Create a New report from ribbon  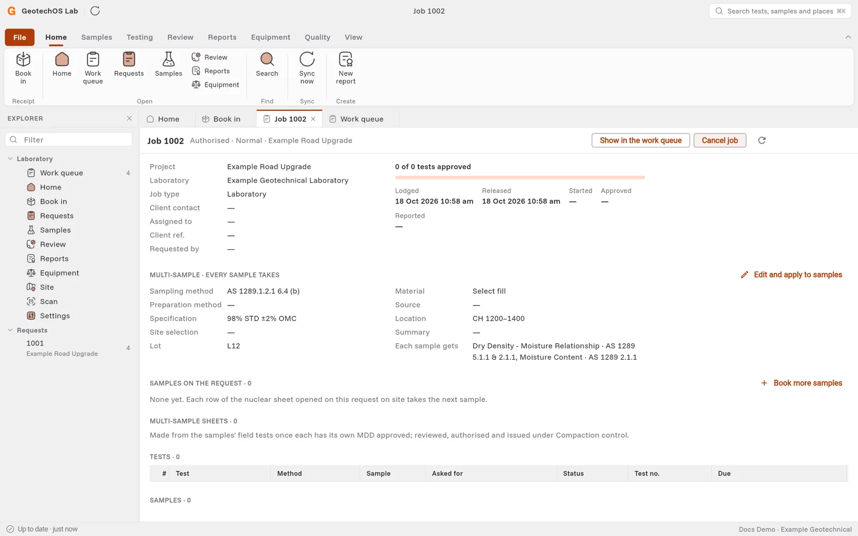tap(346, 68)
